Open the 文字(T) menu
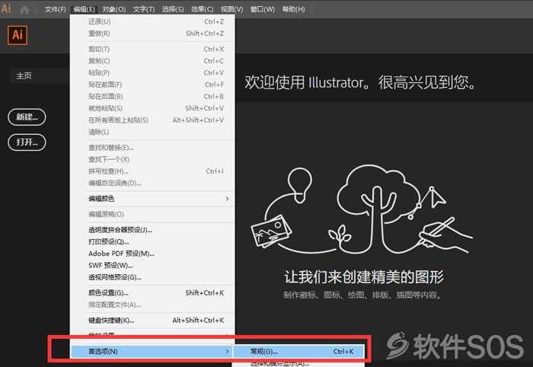Viewport: 533px width, 367px height. [x=143, y=9]
